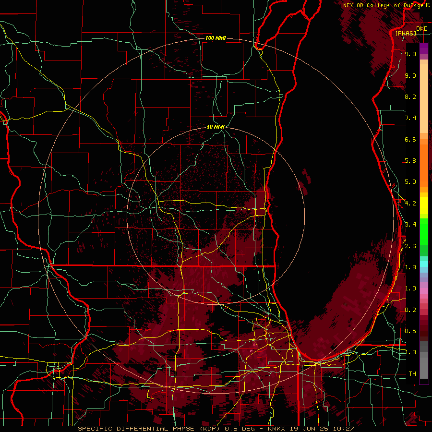Click the NEXLAB-College of DuPage label

coord(384,5)
